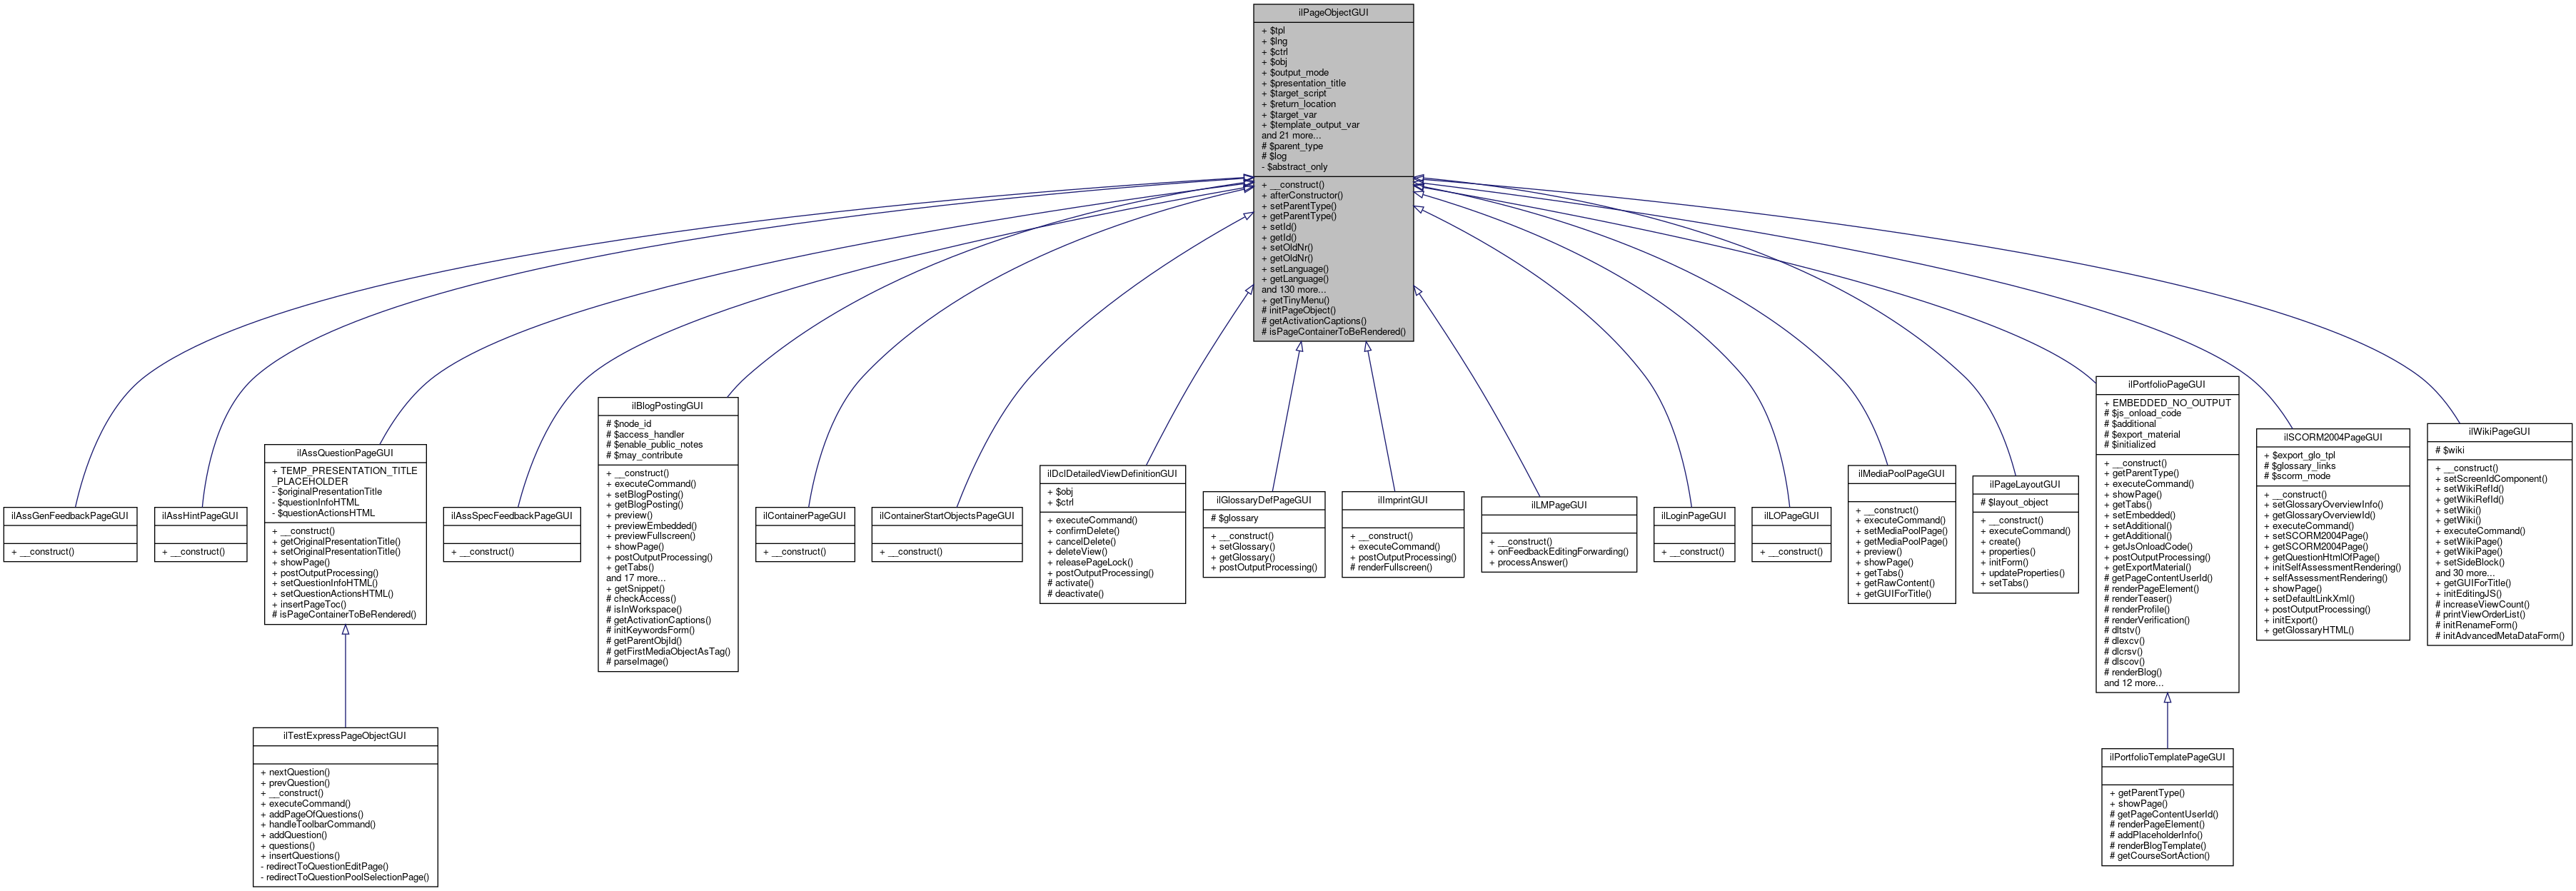Screen dimensions: 2576x891
Task: Open the ilAssGenFeedbackPageGUI class node
Action: coord(70,534)
